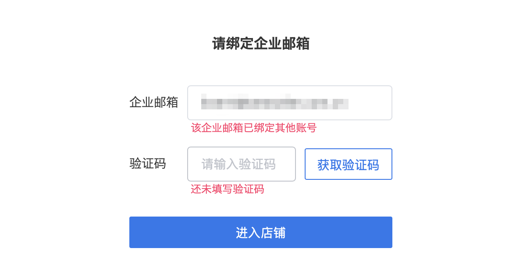Click the 请绑定企业邮箱 heading
Image resolution: width=516 pixels, height=266 pixels.
(x=261, y=44)
